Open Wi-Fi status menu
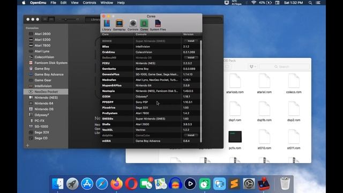The width and height of the screenshot is (343, 193). (253, 3)
